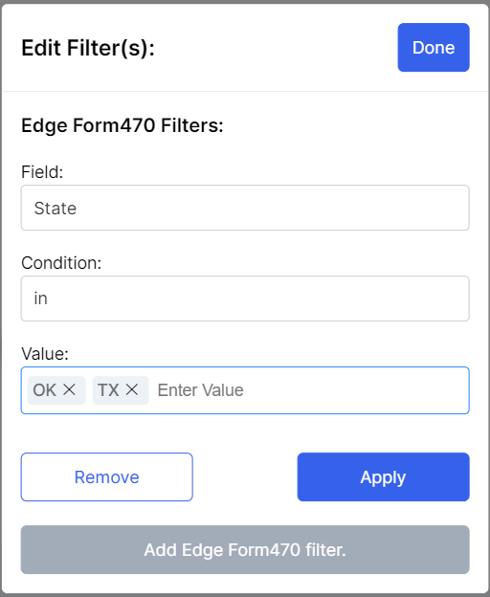Screen dimensions: 490x597
Task: Remove the TX value tag
Action: coord(132,389)
